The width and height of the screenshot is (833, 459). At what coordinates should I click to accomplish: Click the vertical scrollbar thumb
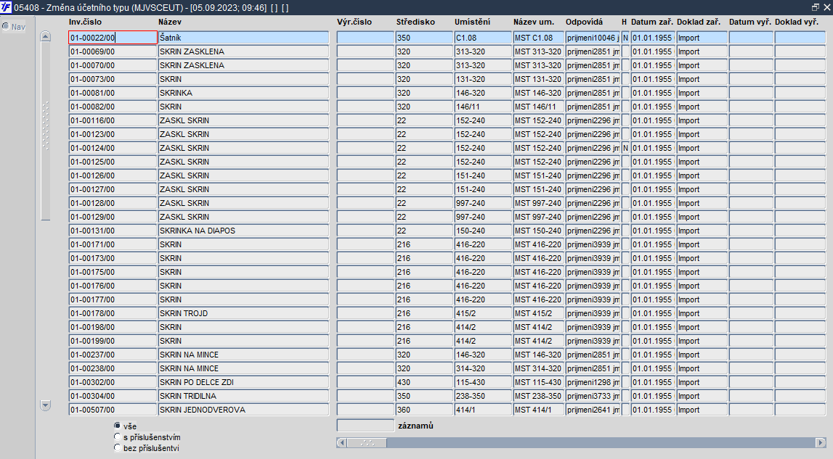tap(46, 131)
